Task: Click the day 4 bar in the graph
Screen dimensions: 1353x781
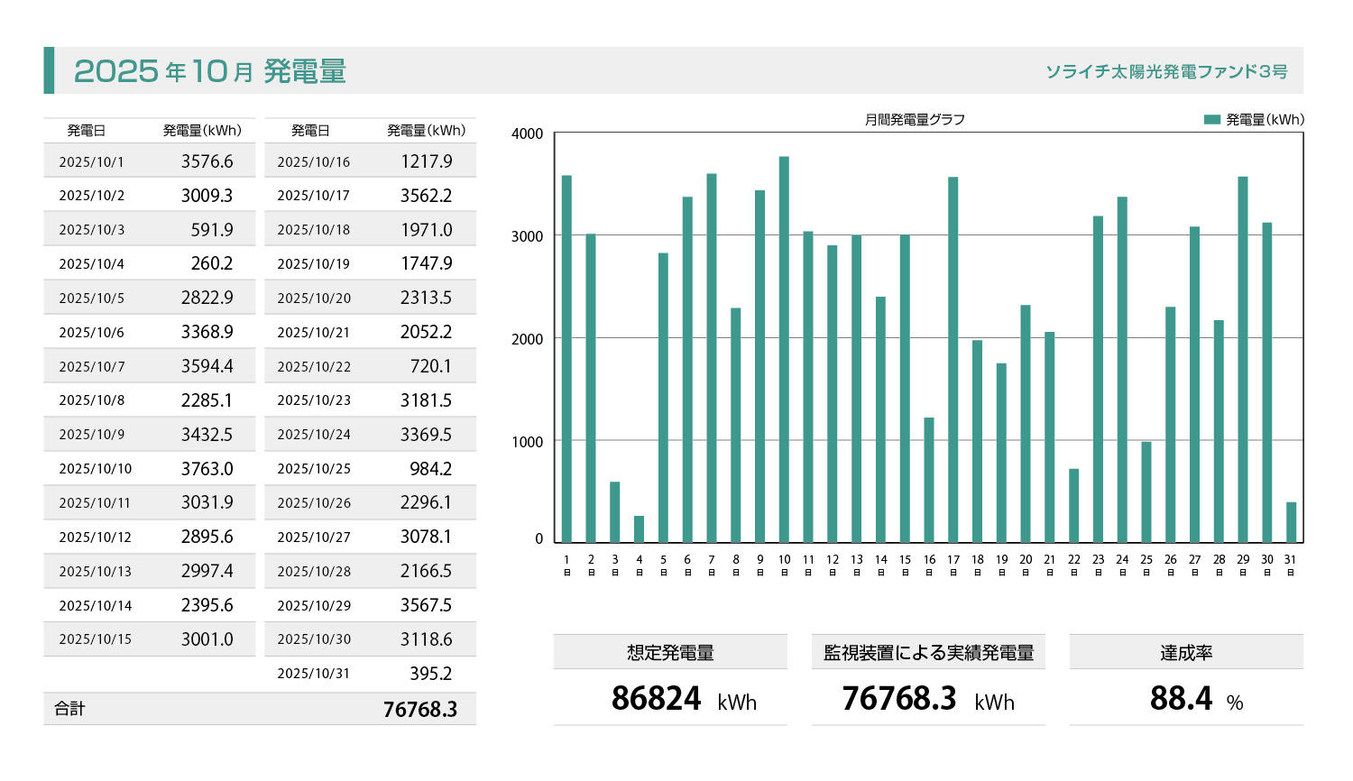Action: pyautogui.click(x=639, y=528)
